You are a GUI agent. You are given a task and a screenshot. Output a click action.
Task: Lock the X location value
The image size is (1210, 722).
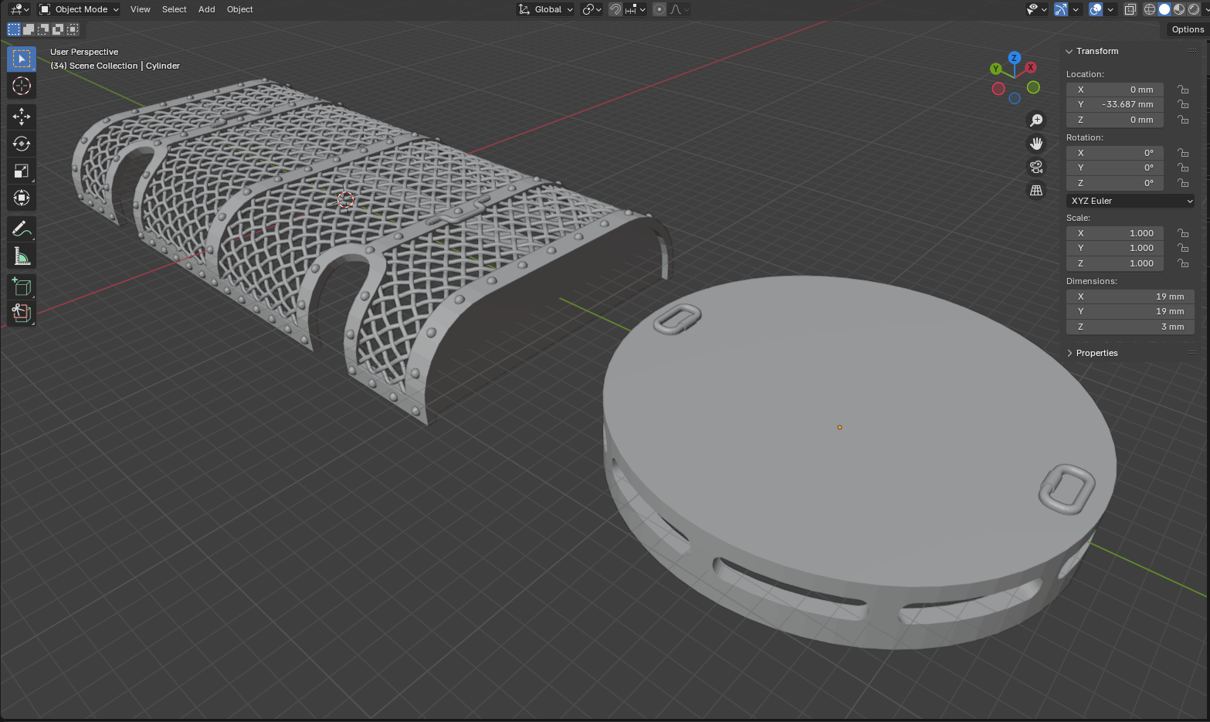click(x=1183, y=90)
